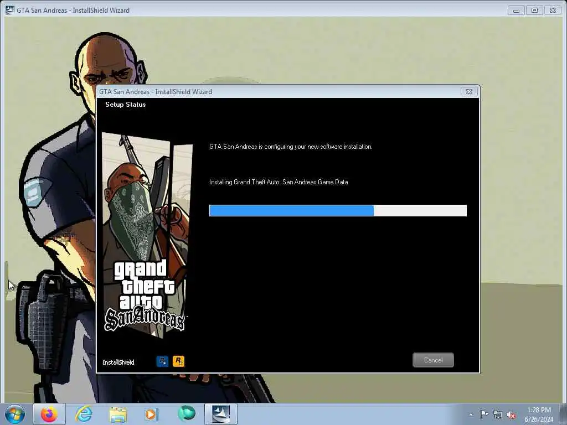Open Windows Media Player from taskbar
The height and width of the screenshot is (425, 567).
[151, 414]
